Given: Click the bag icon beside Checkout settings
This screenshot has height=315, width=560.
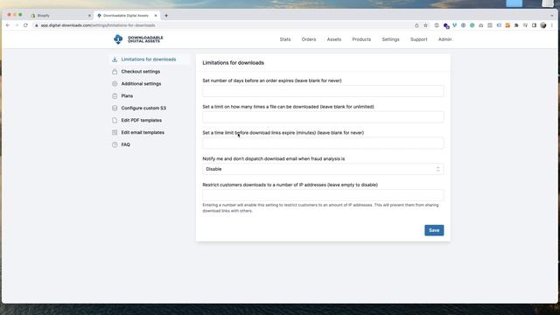Looking at the screenshot, I should click(x=115, y=72).
